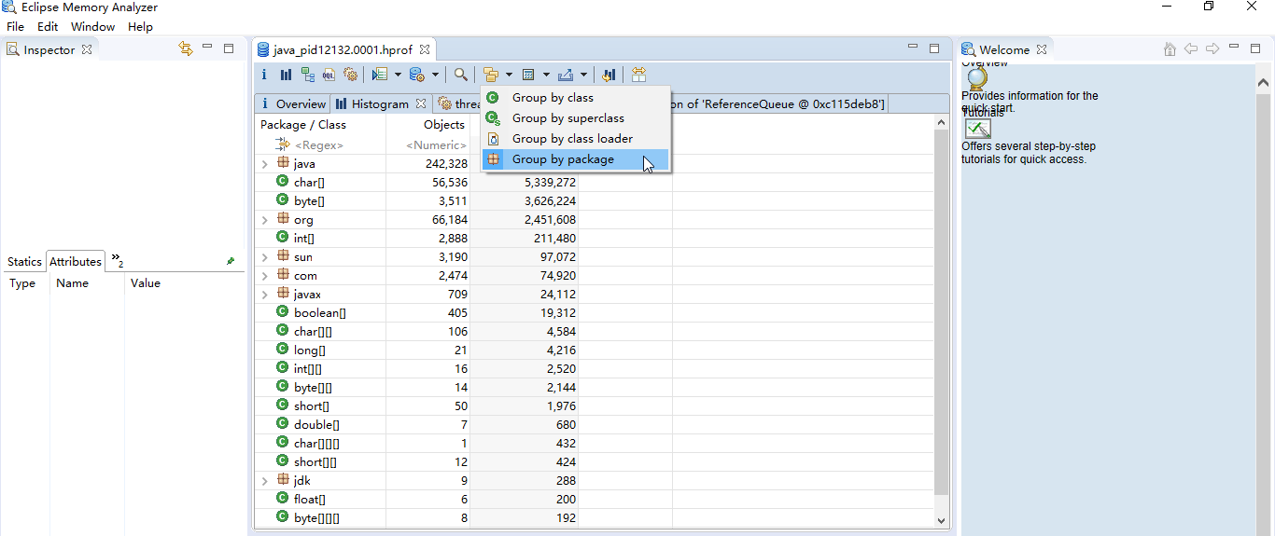Run the expert system report icon
This screenshot has height=536, width=1275.
379,75
